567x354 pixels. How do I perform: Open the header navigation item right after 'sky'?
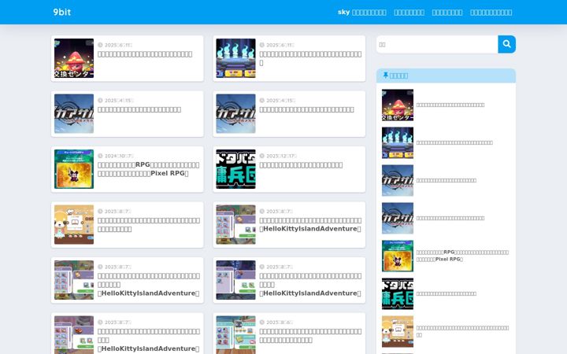pyautogui.click(x=409, y=13)
